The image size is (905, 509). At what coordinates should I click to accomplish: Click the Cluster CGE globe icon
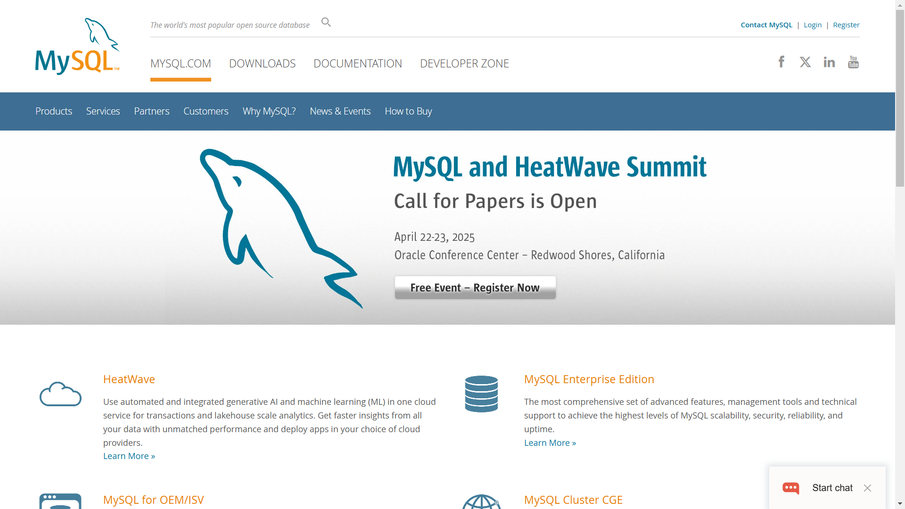tap(481, 501)
